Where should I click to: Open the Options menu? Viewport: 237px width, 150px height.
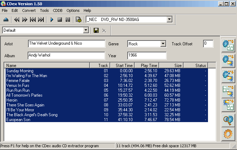click(x=73, y=10)
